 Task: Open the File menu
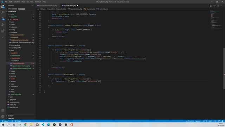[6, 2]
